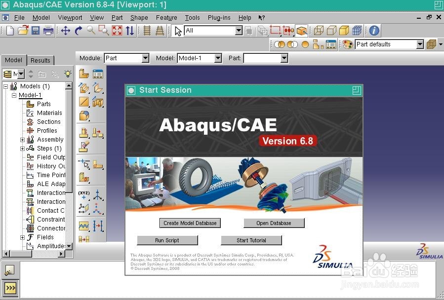Click the Create Round or Fillet icon

(x=84, y=115)
